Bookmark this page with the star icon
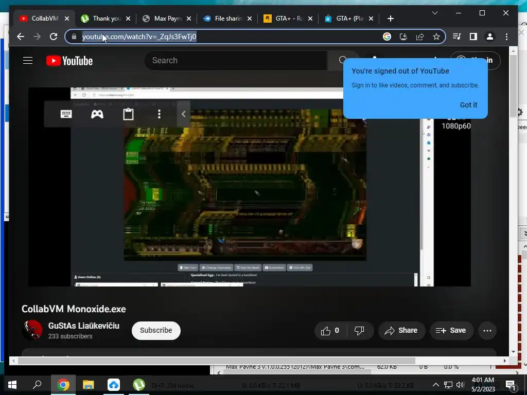The width and height of the screenshot is (527, 395). (x=436, y=37)
